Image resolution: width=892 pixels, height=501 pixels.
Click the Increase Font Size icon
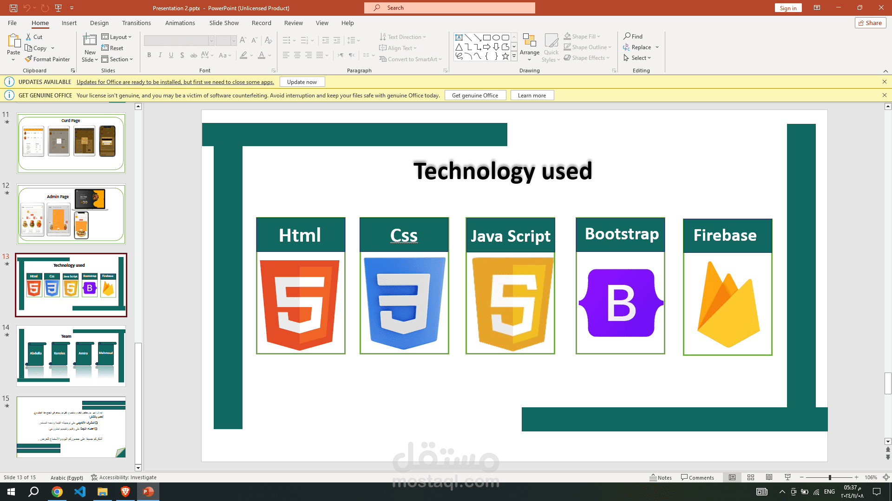tap(243, 41)
